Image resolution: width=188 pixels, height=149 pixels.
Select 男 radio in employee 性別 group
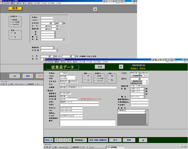tap(85, 76)
